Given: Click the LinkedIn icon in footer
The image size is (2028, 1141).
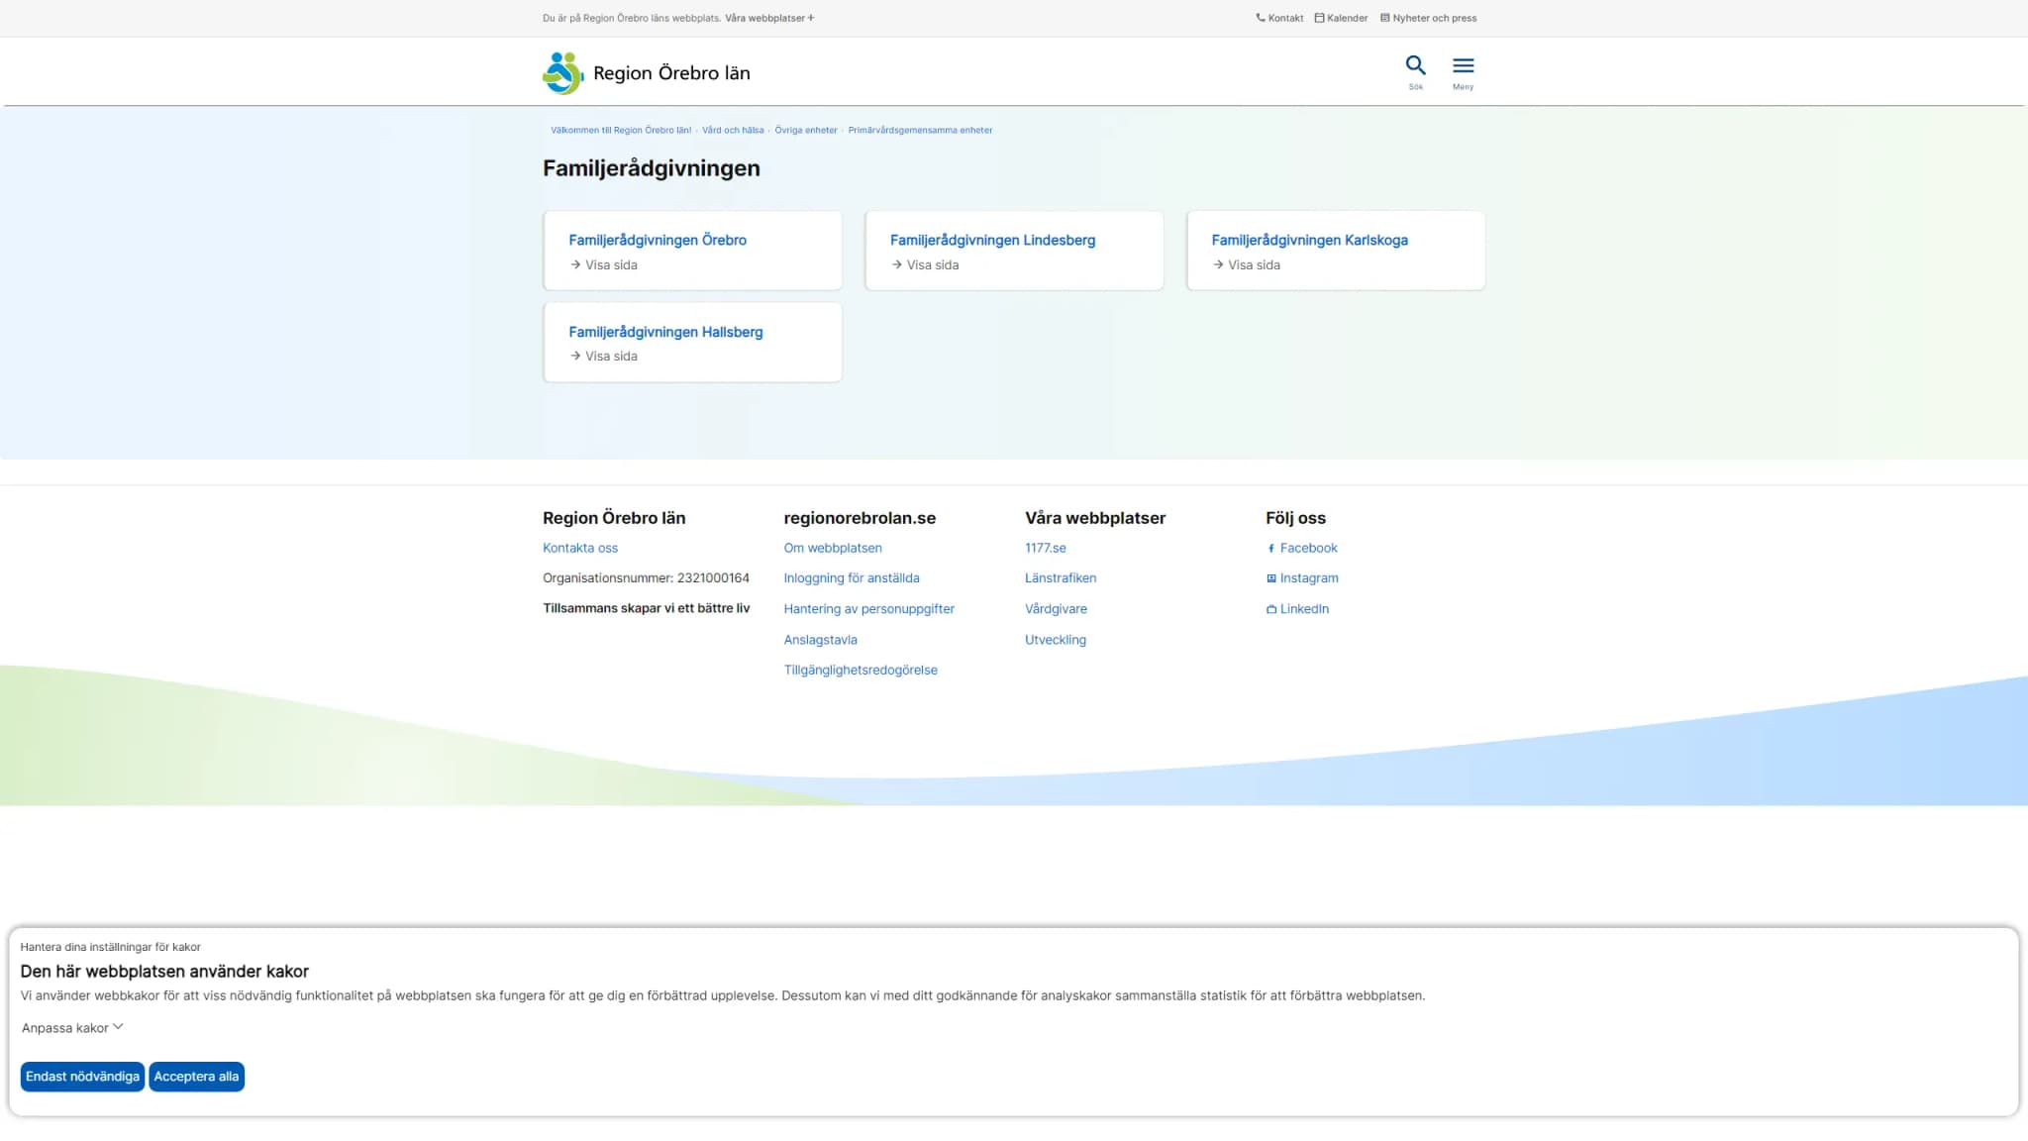Looking at the screenshot, I should click(1271, 609).
